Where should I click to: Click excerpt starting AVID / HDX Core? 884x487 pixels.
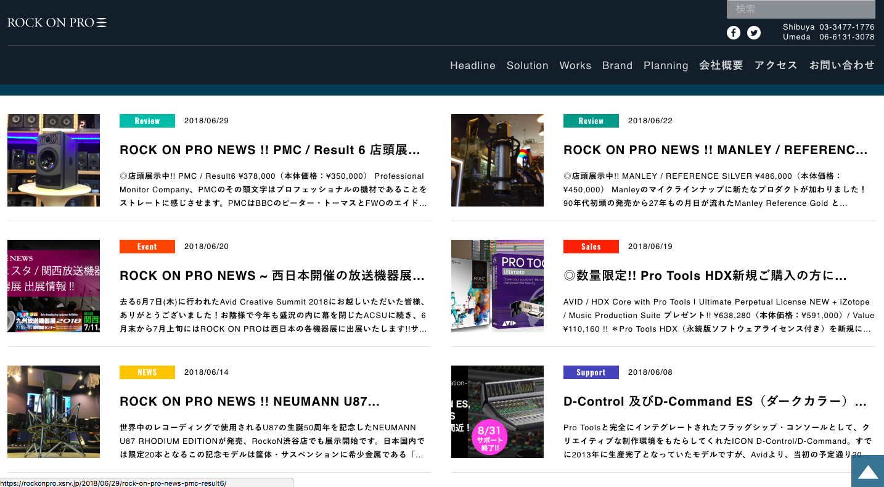[719, 316]
